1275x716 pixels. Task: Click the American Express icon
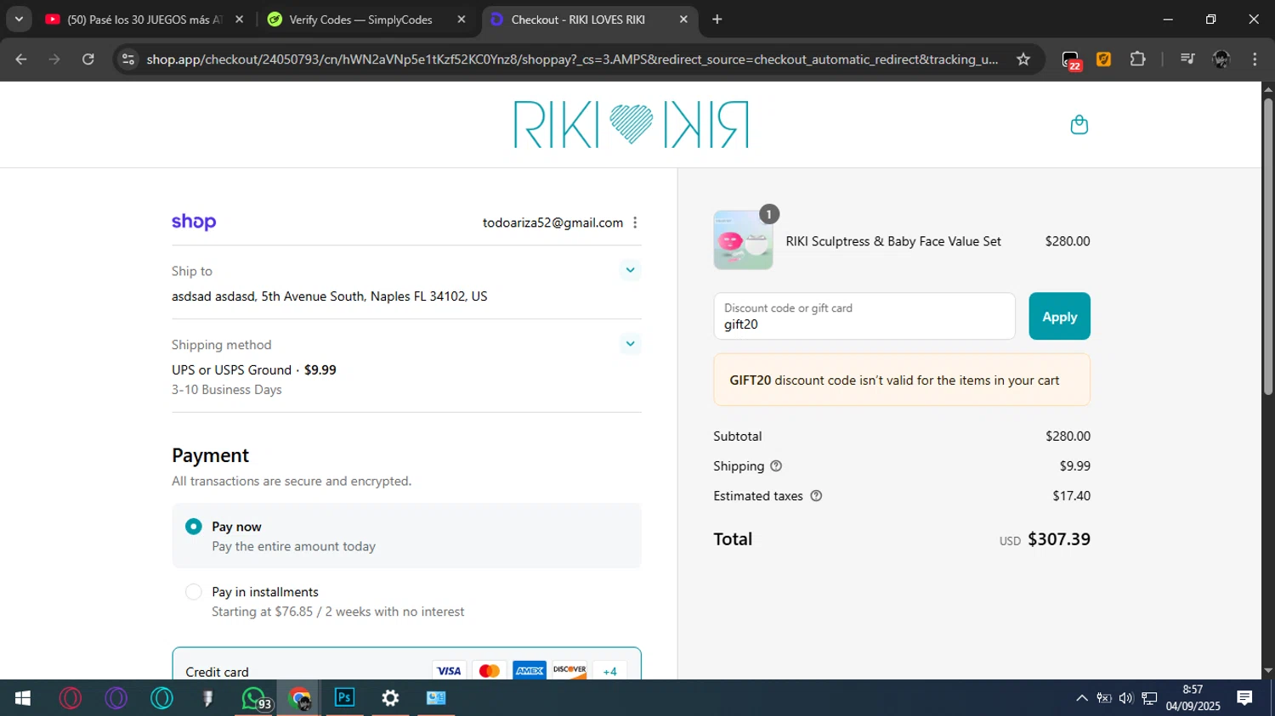pos(530,671)
